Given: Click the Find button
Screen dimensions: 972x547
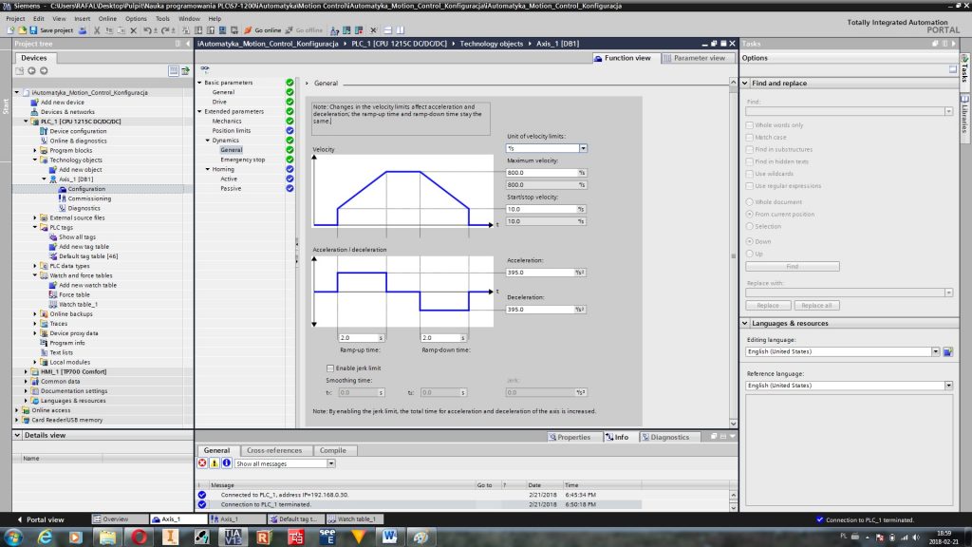Looking at the screenshot, I should point(793,266).
